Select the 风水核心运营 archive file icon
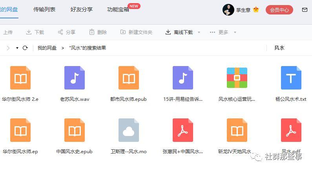312x170 pixels. (237, 78)
